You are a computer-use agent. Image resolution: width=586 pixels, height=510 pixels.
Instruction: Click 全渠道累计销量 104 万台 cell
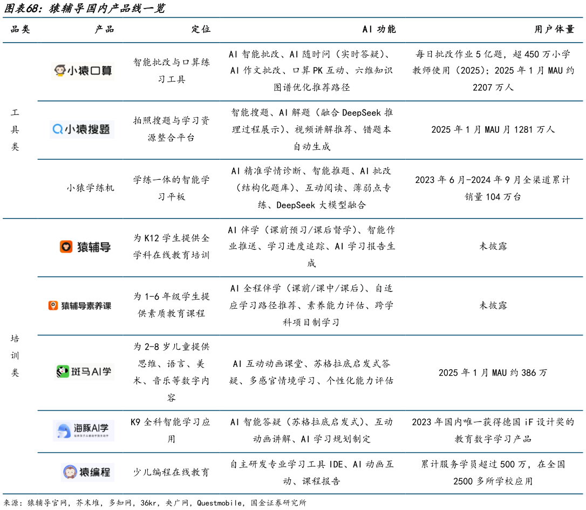pyautogui.click(x=493, y=188)
